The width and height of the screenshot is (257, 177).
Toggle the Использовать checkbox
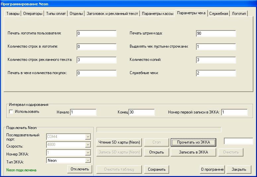tap(11, 112)
